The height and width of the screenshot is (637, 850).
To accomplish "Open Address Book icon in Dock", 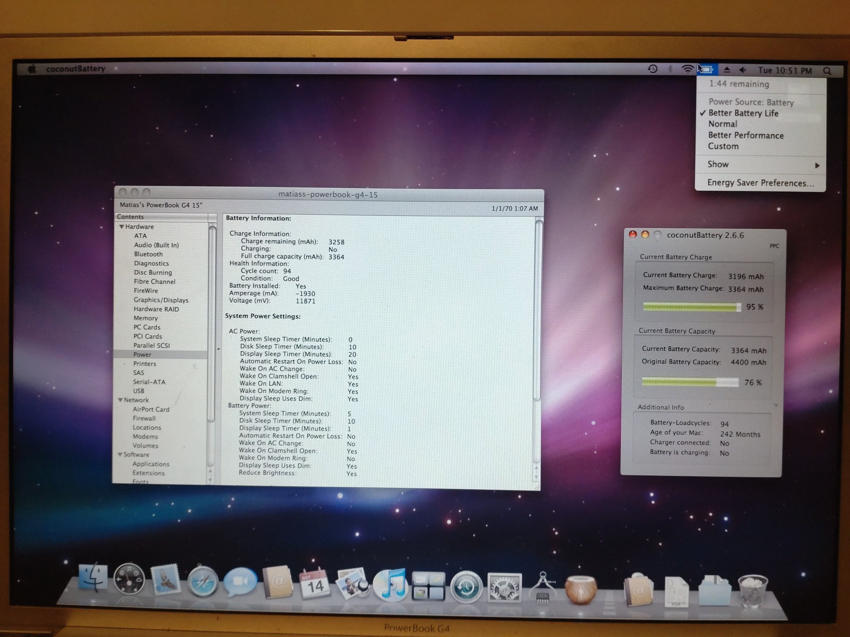I will click(x=277, y=583).
